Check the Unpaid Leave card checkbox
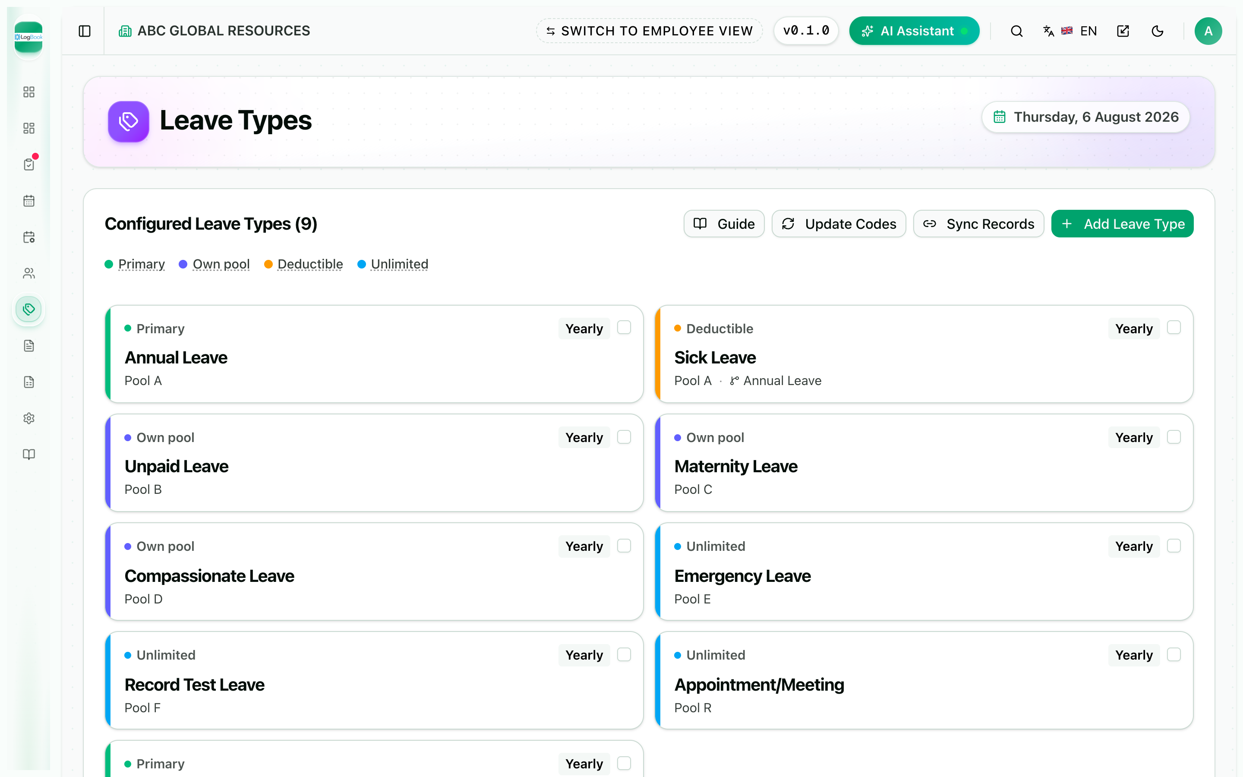The width and height of the screenshot is (1243, 777). tap(624, 437)
